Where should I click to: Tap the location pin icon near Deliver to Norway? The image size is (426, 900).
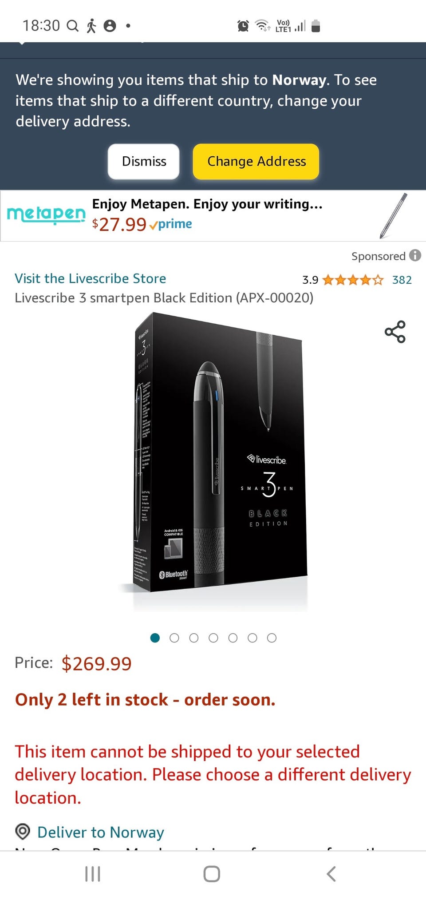23,831
